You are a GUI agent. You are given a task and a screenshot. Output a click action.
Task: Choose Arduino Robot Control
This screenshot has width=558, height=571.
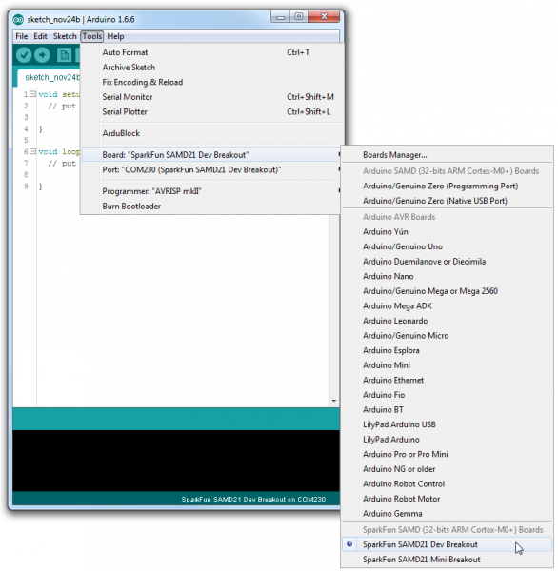pos(447,484)
